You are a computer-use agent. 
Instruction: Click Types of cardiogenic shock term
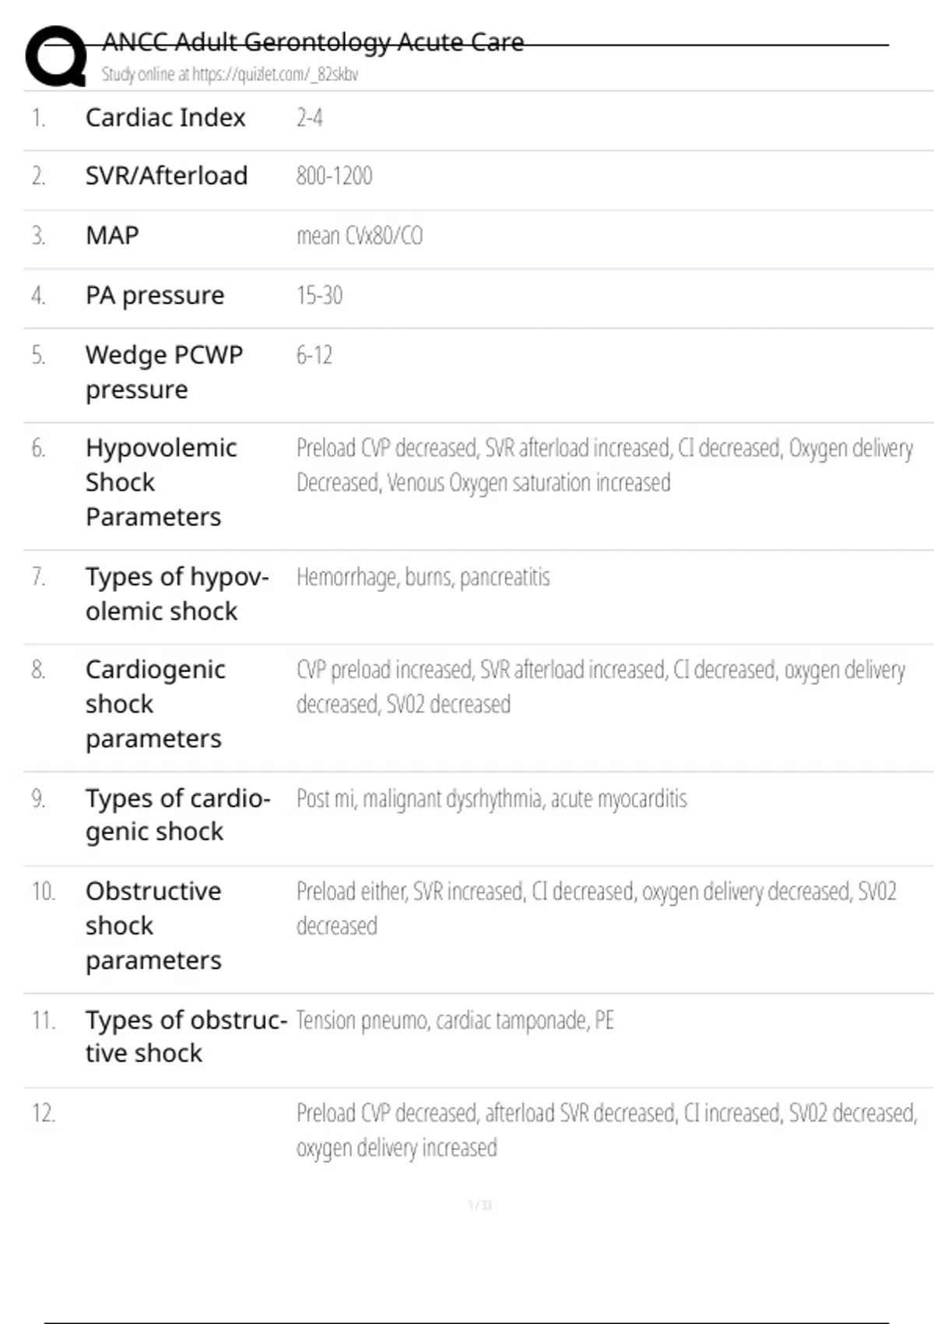(x=177, y=815)
